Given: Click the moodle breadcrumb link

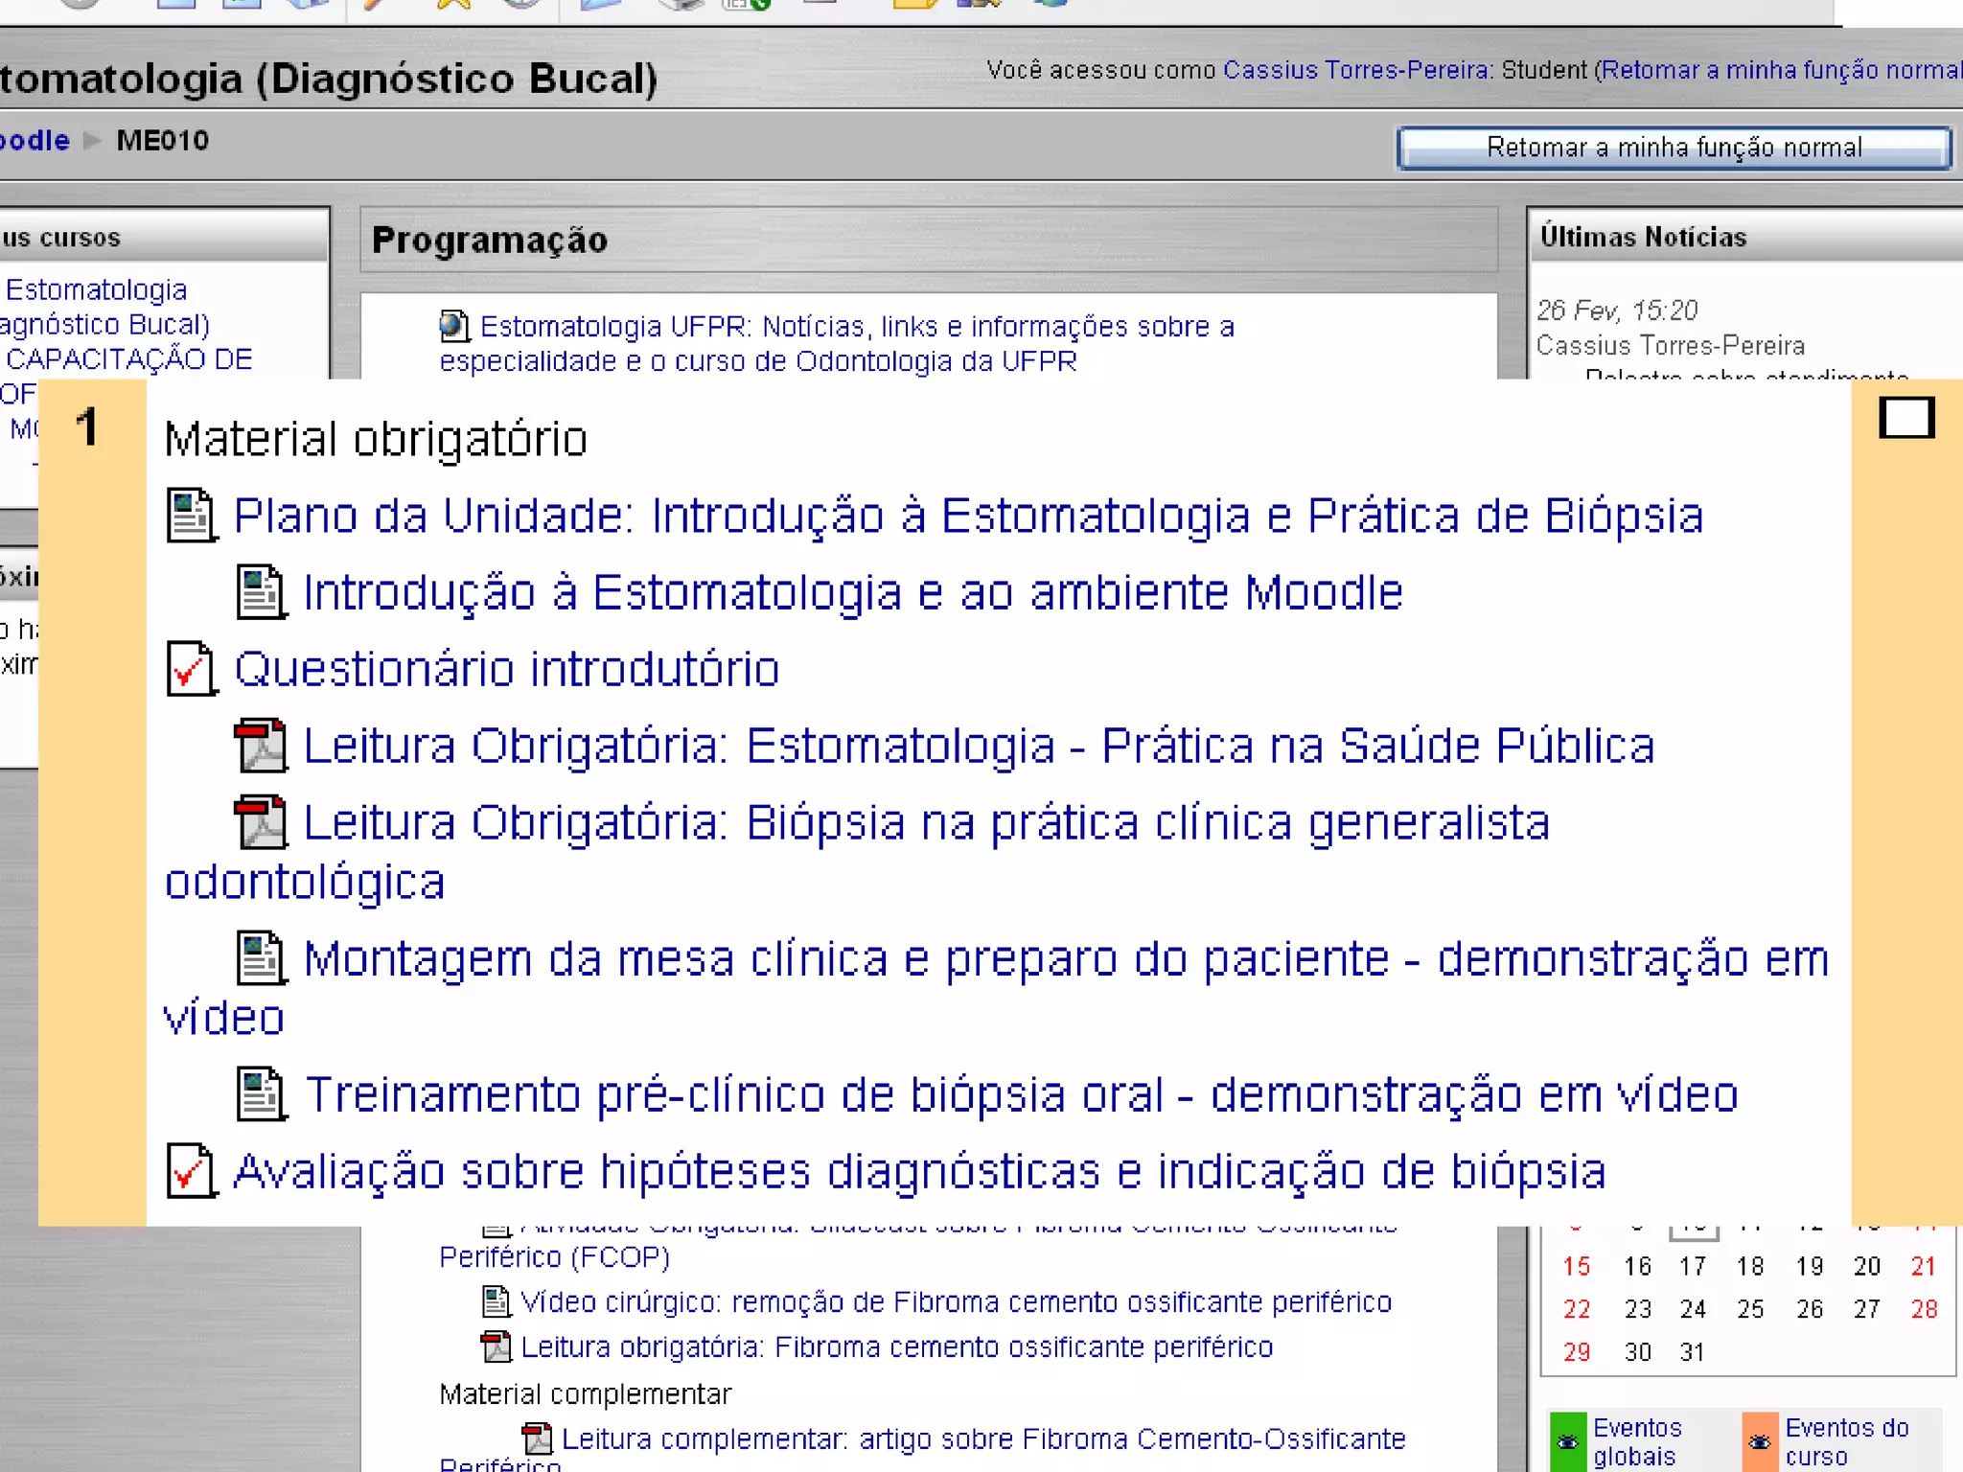Looking at the screenshot, I should point(35,141).
